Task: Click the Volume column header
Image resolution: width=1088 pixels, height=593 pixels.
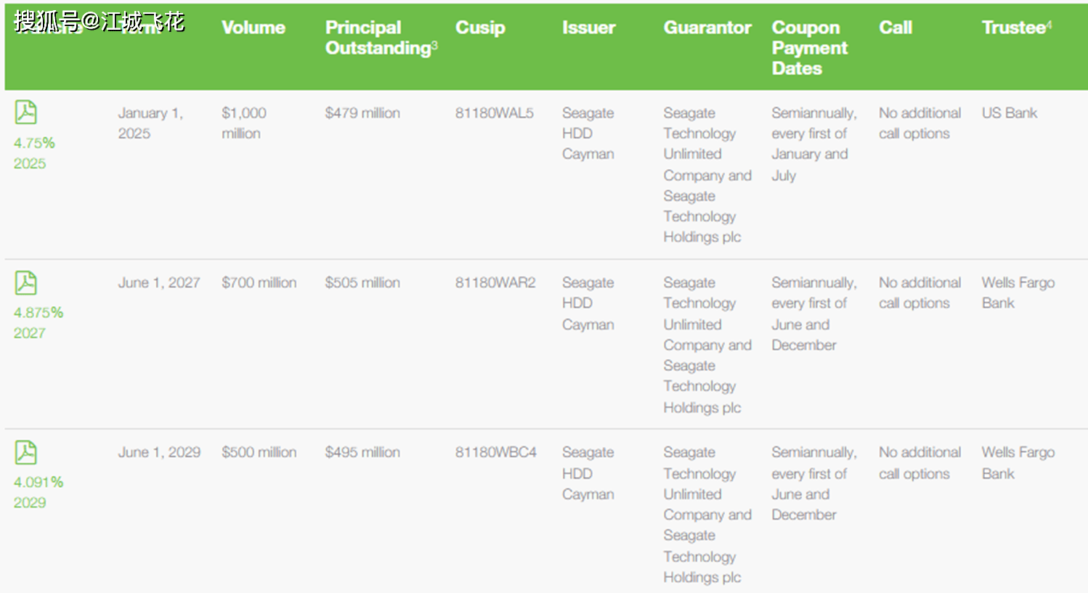Action: pyautogui.click(x=253, y=28)
